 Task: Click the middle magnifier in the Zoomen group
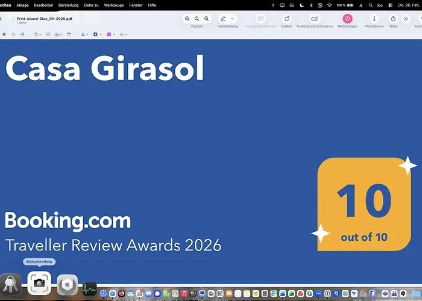pos(197,19)
